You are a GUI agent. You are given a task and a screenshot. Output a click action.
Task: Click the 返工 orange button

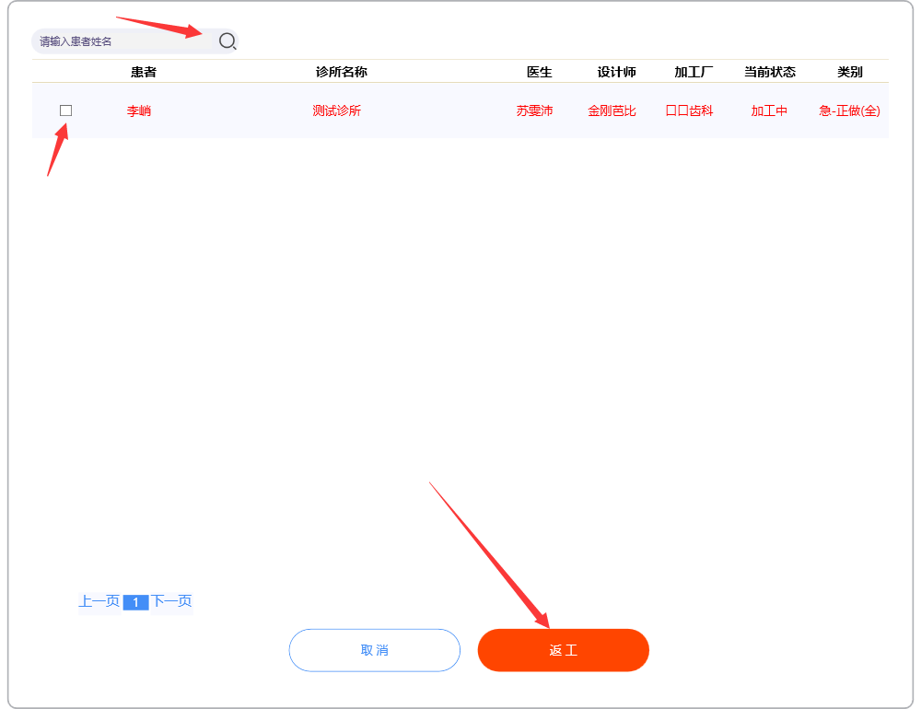[x=563, y=650]
